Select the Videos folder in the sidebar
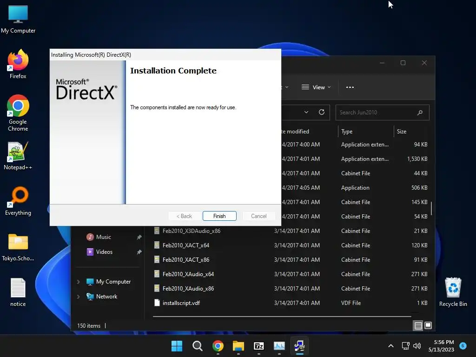Image resolution: width=476 pixels, height=357 pixels. (x=104, y=251)
